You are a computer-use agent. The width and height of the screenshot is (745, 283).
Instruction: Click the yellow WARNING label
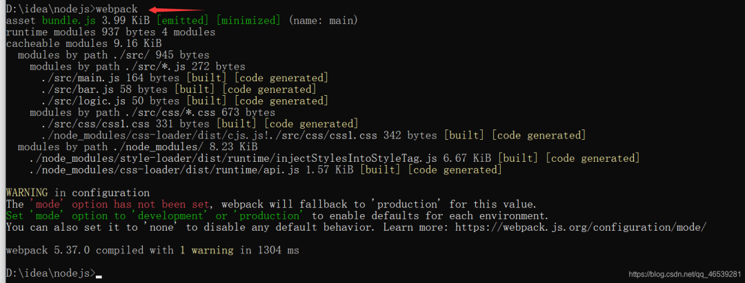[x=27, y=193]
